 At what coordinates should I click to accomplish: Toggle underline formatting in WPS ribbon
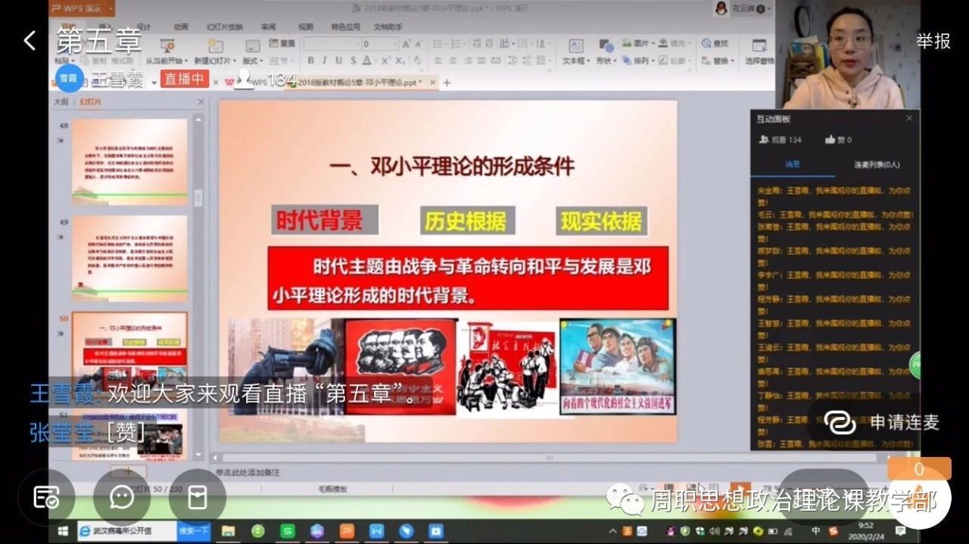point(337,61)
